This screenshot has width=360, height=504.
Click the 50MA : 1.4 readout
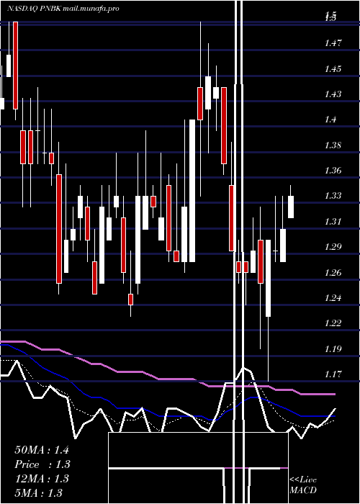[42, 449]
